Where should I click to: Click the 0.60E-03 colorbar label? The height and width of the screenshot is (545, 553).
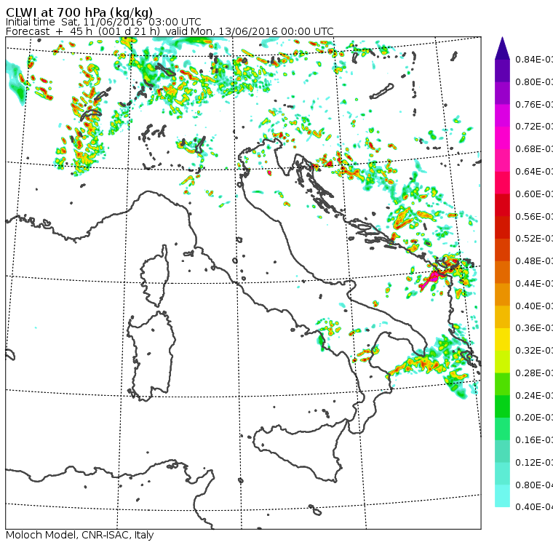pyautogui.click(x=534, y=194)
